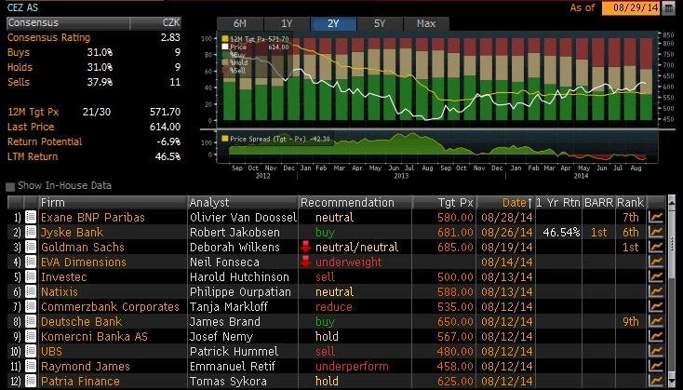Image resolution: width=683 pixels, height=390 pixels.
Task: Click analyst name Olivier Van Doossel
Action: point(243,217)
